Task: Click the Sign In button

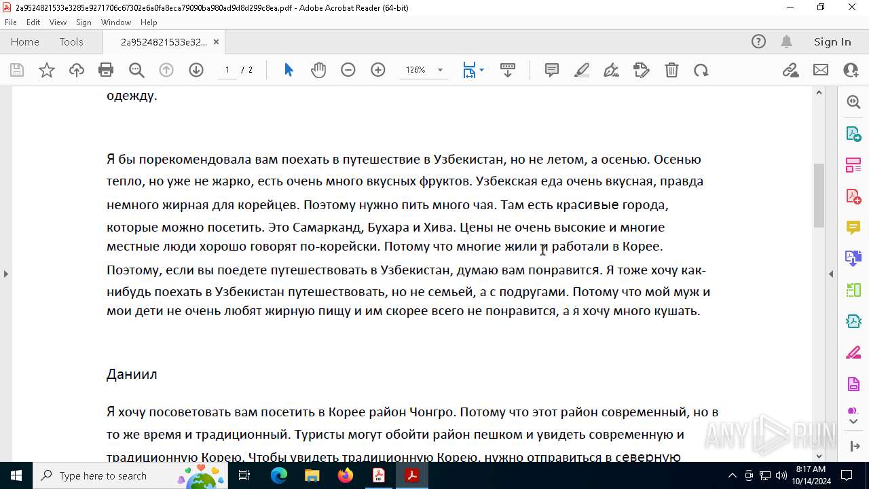Action: [x=832, y=41]
